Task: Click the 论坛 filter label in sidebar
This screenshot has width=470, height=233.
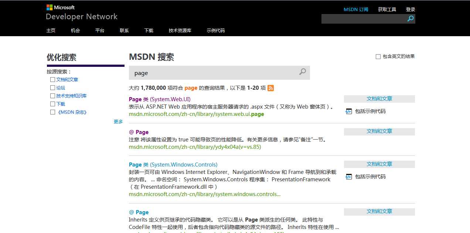Action: 61,88
